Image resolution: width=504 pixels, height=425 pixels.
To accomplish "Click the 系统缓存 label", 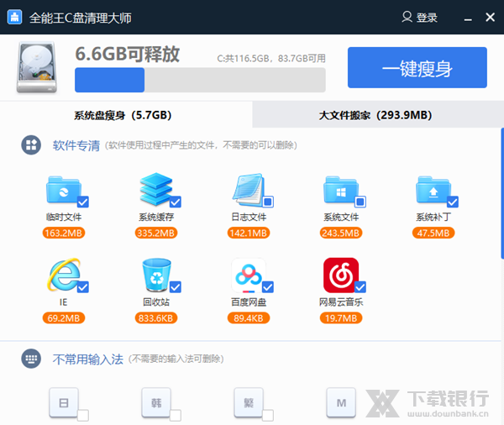I will tap(156, 217).
